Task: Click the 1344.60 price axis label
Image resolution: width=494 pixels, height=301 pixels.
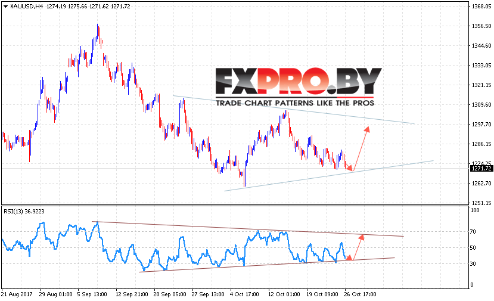Action: click(481, 46)
